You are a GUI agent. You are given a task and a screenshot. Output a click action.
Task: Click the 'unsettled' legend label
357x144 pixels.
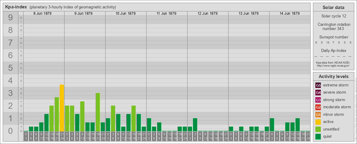coord(331,129)
